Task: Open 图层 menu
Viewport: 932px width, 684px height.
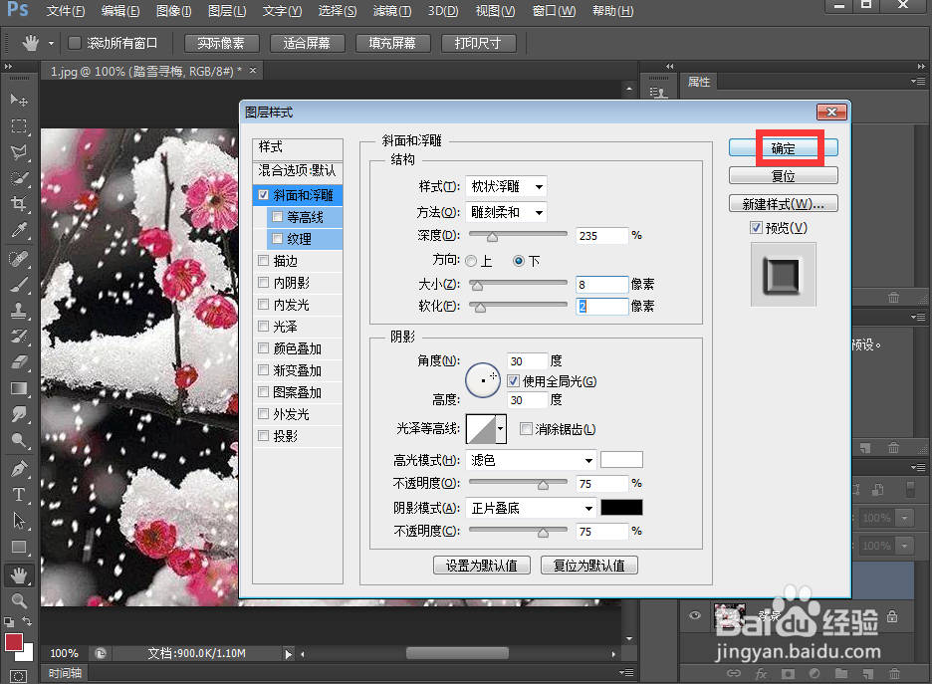Action: pos(227,11)
